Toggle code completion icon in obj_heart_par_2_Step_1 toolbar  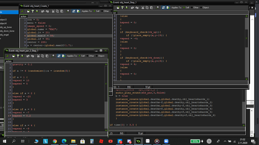59,56
